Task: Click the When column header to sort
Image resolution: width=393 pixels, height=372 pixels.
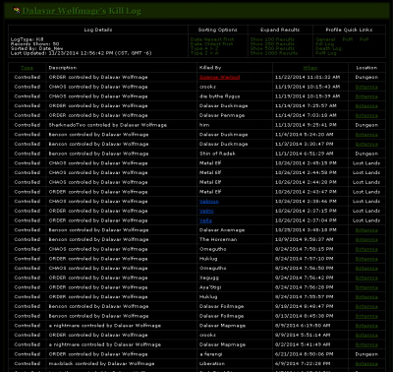Action: [x=309, y=68]
